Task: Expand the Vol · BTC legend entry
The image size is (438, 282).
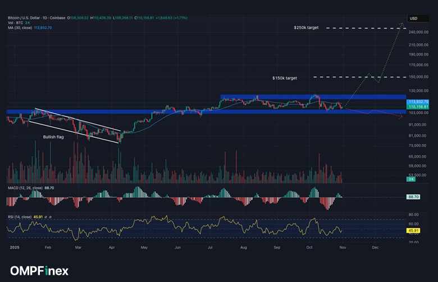Action: pyautogui.click(x=15, y=22)
